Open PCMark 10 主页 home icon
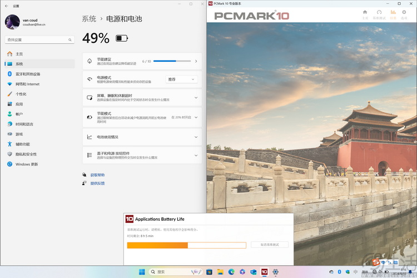The height and width of the screenshot is (278, 417). tap(365, 13)
